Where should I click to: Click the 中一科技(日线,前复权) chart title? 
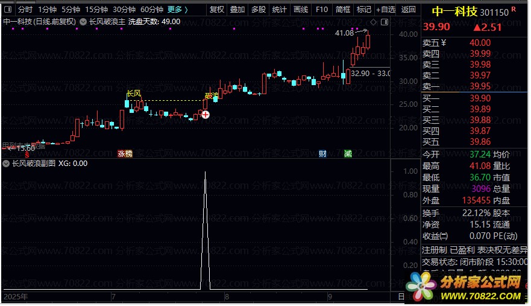pyautogui.click(x=40, y=22)
